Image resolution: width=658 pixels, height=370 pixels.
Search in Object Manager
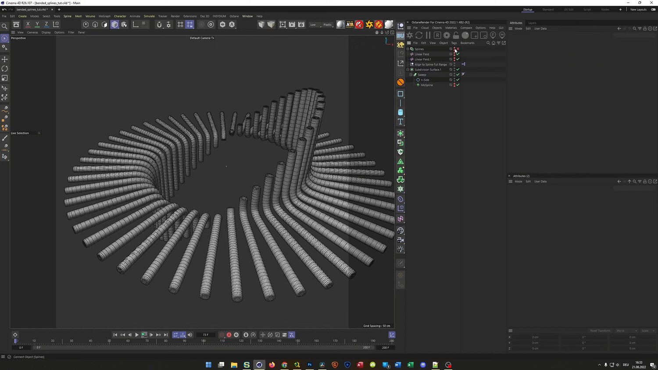488,43
